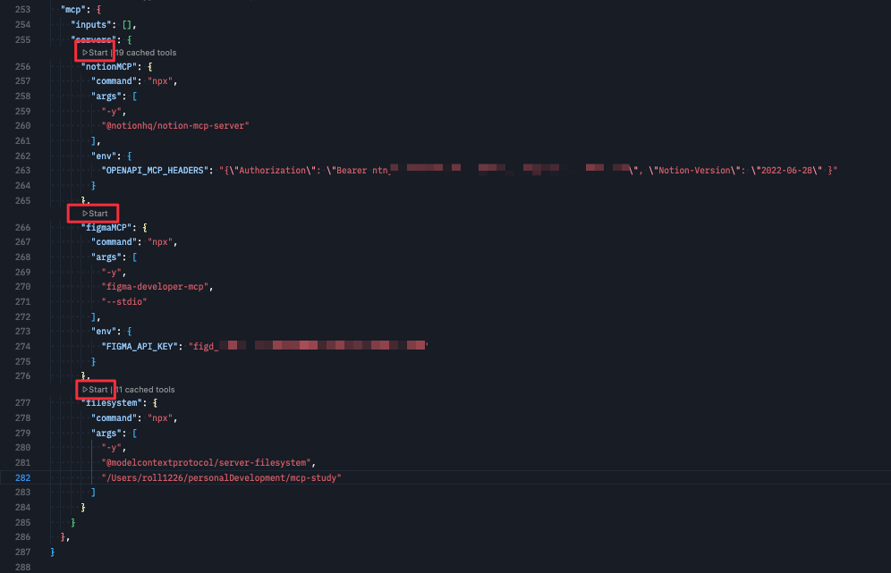Click "command" key on line 278
Viewport: 891px width, 573px height.
115,418
